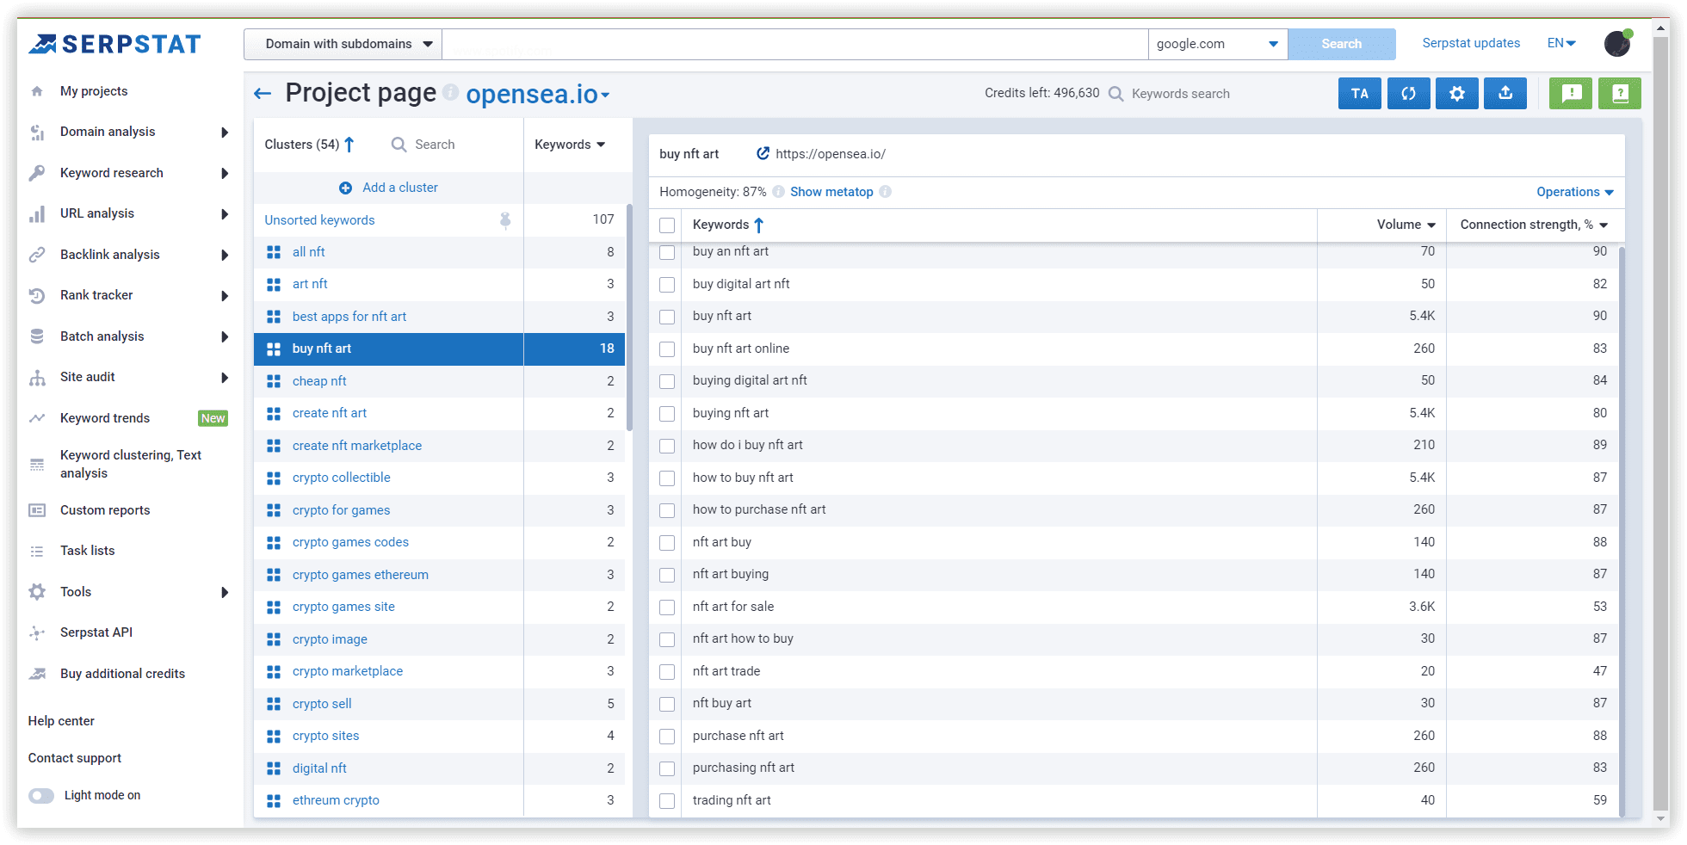Viewport: 1687px width, 845px height.
Task: Open the external link icon for opensea.io URL
Action: (x=763, y=154)
